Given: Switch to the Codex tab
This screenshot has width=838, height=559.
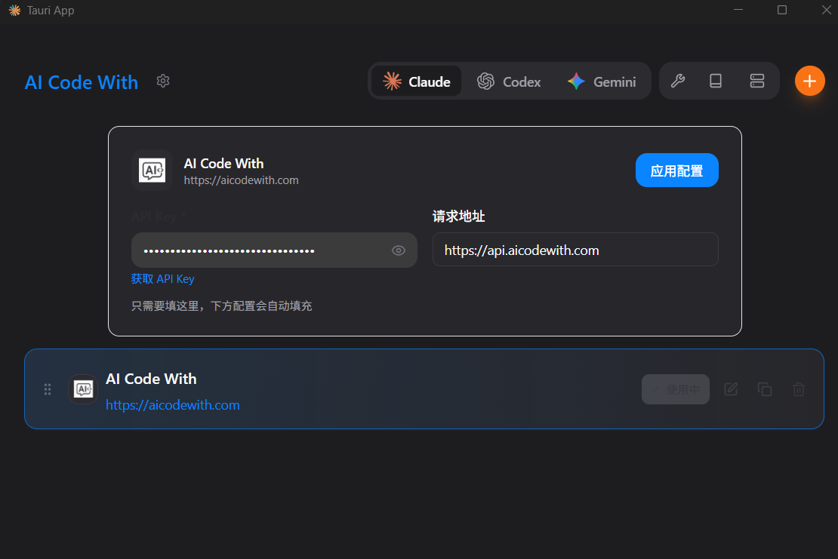Looking at the screenshot, I should coord(510,81).
